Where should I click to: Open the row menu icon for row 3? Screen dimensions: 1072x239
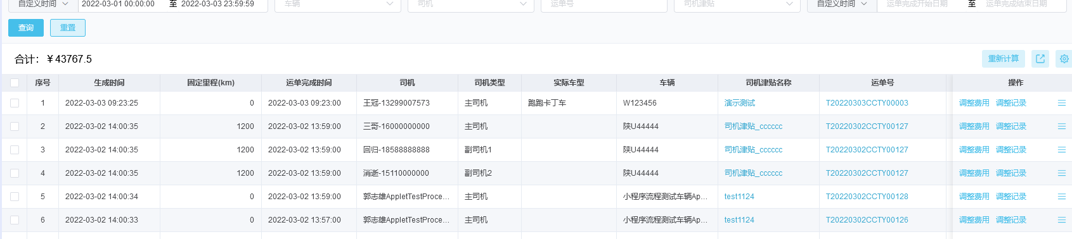point(1062,150)
